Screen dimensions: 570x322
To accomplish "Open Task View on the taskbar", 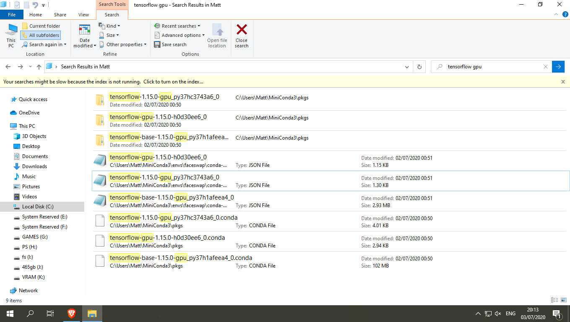I will [x=50, y=314].
